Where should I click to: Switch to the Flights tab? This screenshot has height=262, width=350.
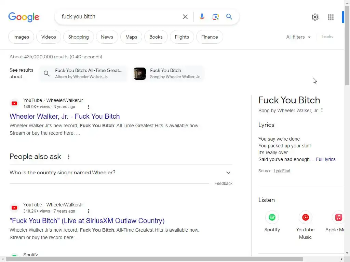point(182,37)
